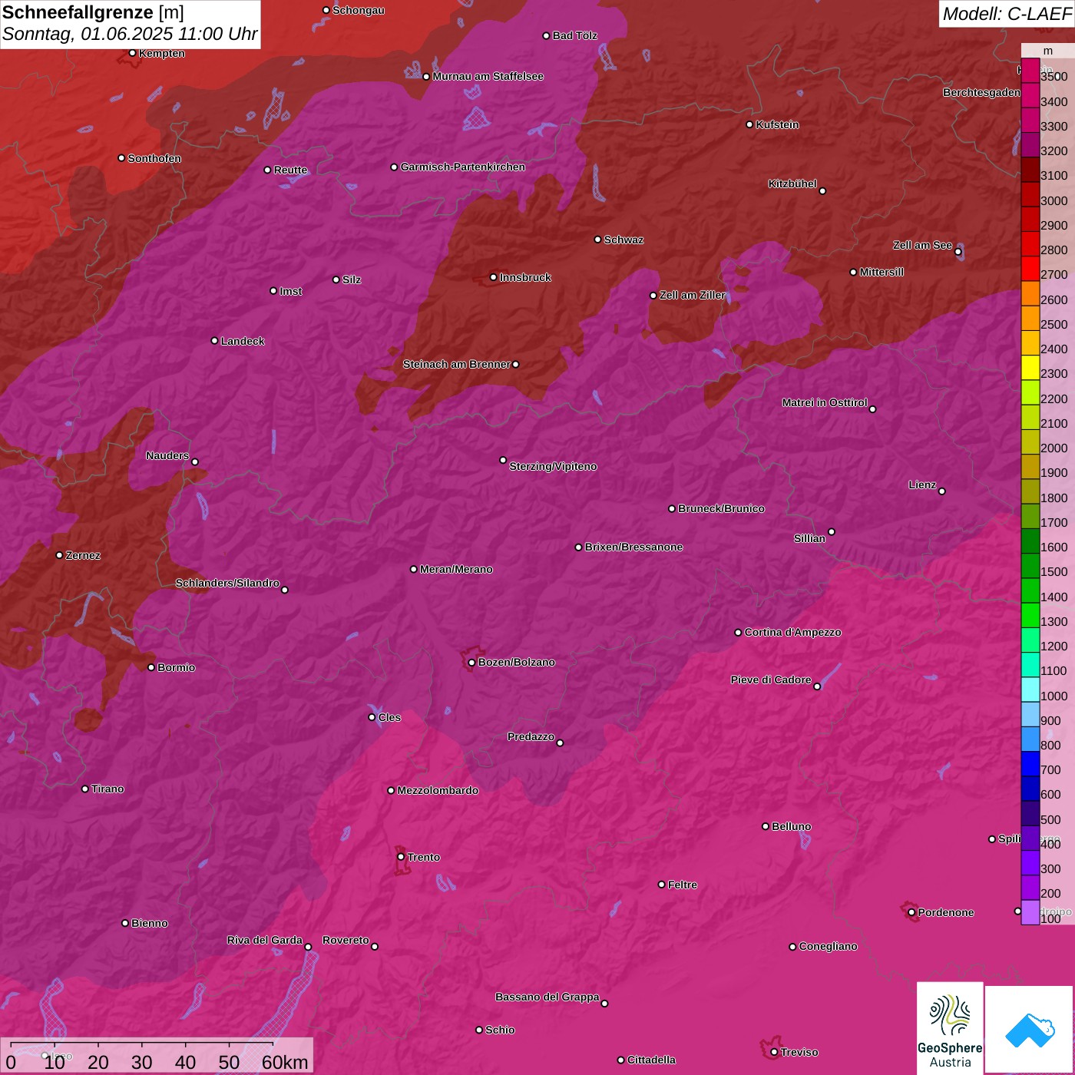Click the 'Cles' label

tap(389, 717)
